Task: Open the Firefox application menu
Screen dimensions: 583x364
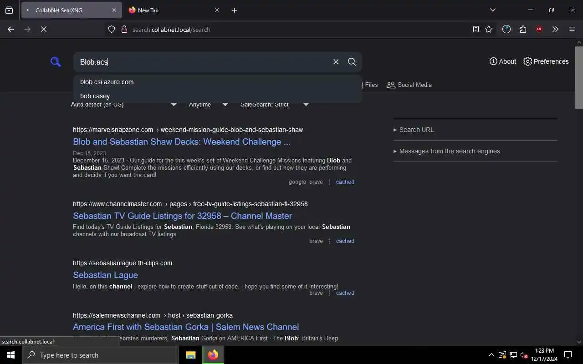Action: click(572, 29)
